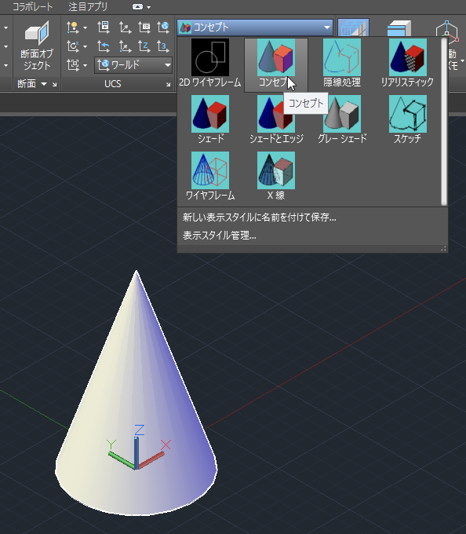Open the dropdown arrow next to ribbon minimize button
The height and width of the screenshot is (534, 466).
(148, 7)
